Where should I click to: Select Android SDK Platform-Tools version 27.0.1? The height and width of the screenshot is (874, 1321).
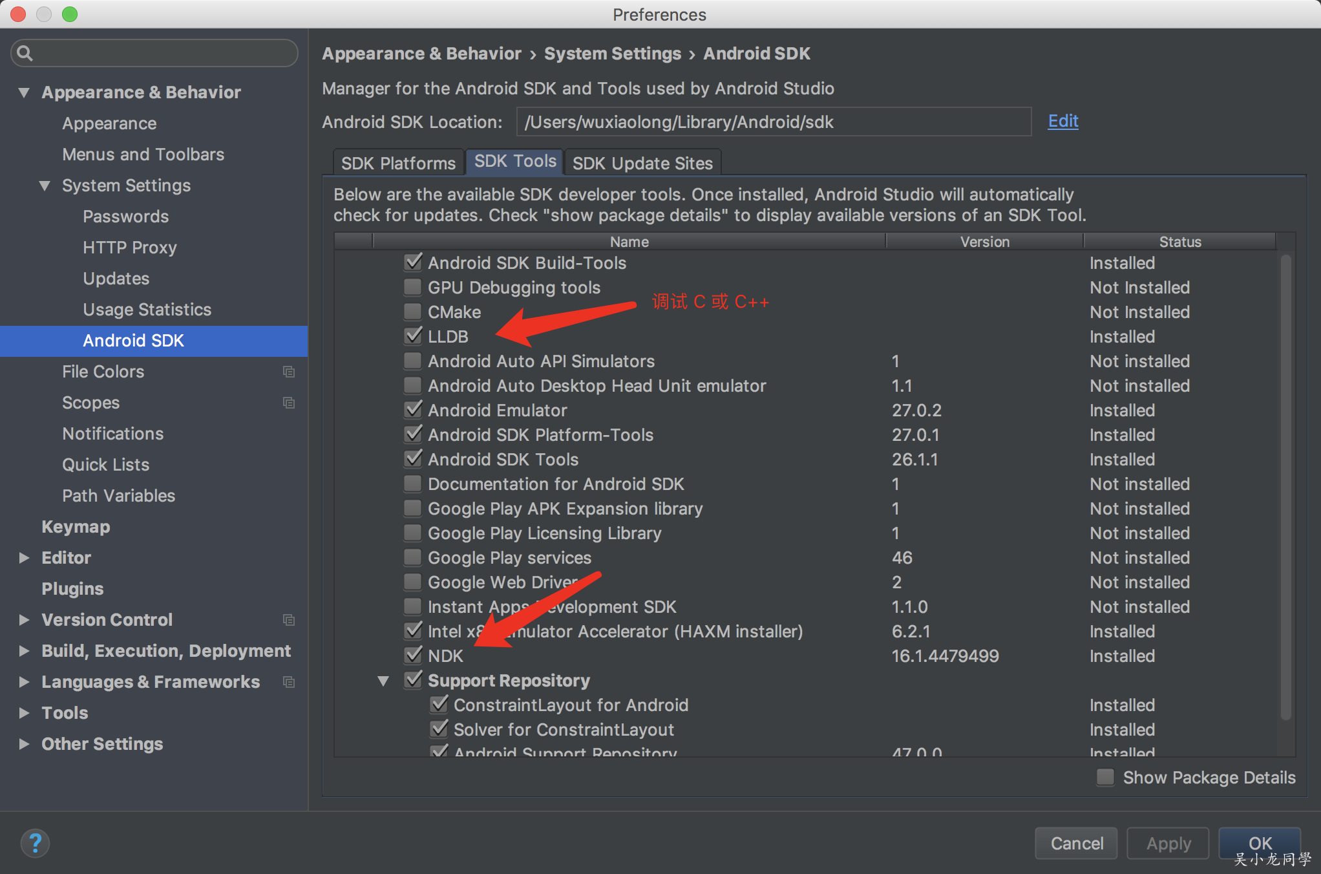pos(915,435)
